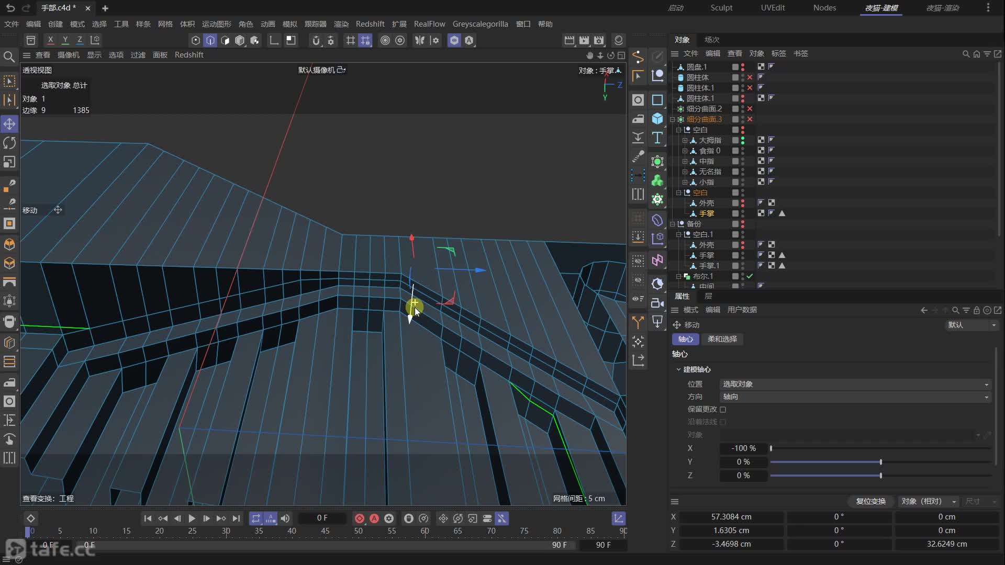Switch to the Sculpt layout tab
1005x565 pixels.
(721, 8)
